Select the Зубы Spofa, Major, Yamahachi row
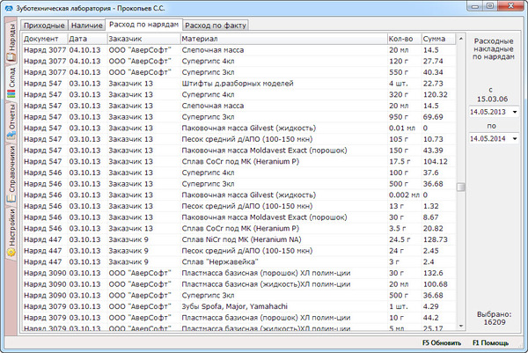This screenshot has width=528, height=353. click(238, 306)
